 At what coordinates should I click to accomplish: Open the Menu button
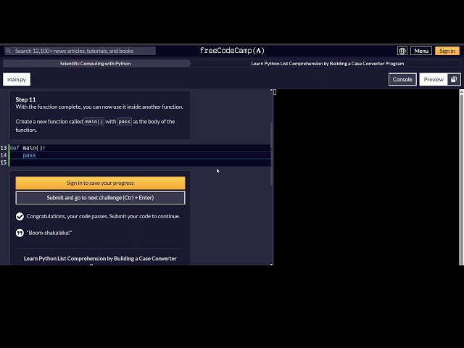pyautogui.click(x=421, y=51)
